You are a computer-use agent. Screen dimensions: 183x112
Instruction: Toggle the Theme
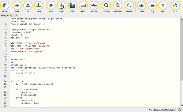(129, 7)
